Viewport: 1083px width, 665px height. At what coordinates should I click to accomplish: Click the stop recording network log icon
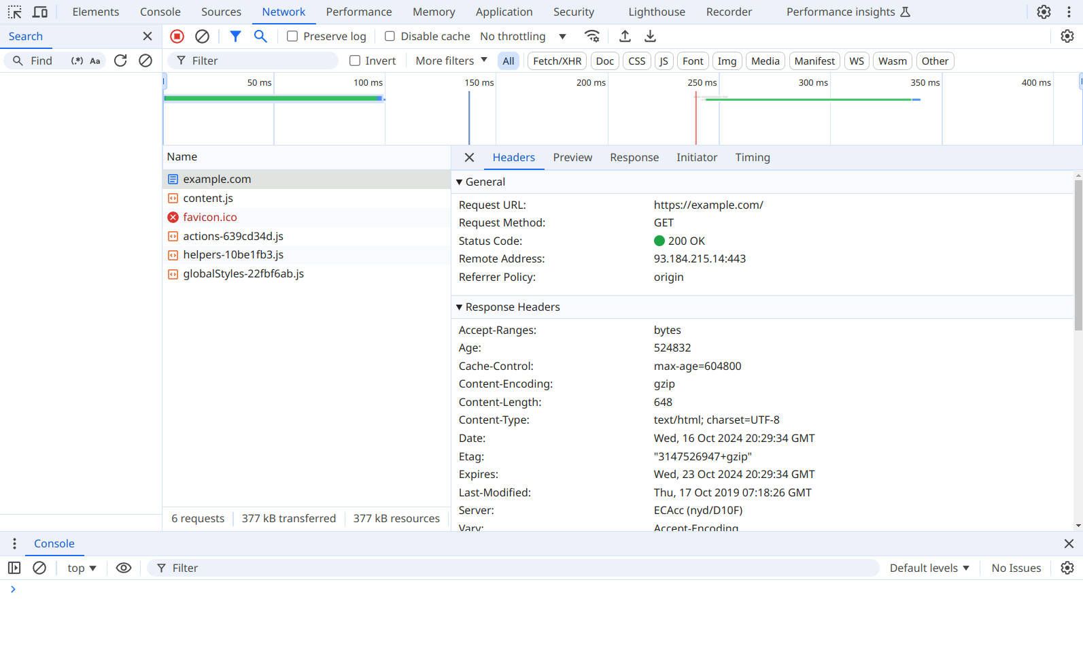click(177, 37)
